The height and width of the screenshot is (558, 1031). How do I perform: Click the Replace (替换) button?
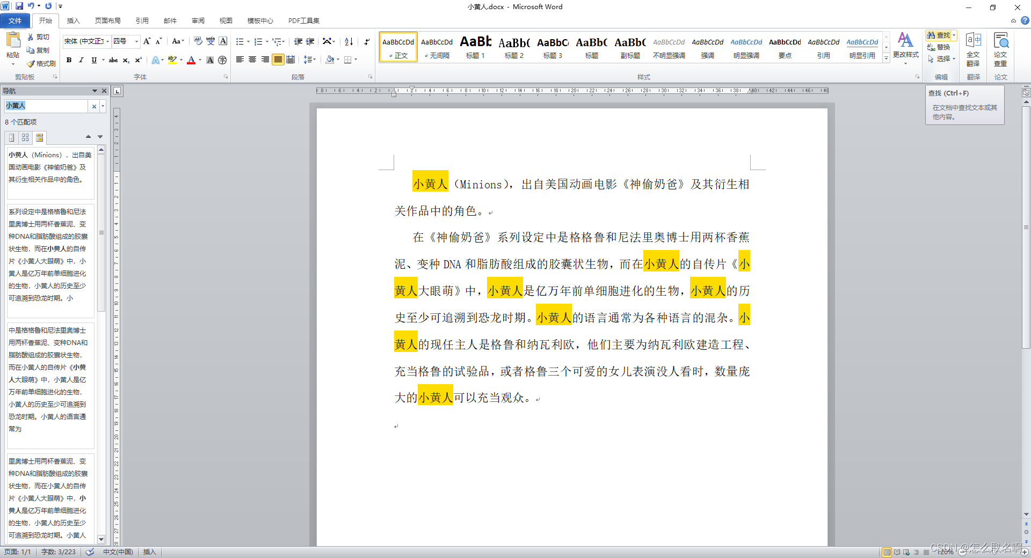[x=939, y=47]
